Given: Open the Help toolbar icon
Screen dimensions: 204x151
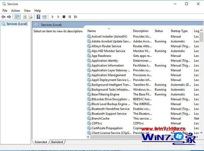Looking at the screenshot, I should 38,17.
